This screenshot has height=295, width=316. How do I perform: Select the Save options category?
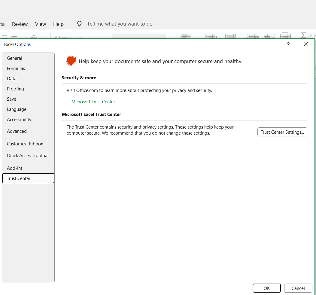[28, 99]
